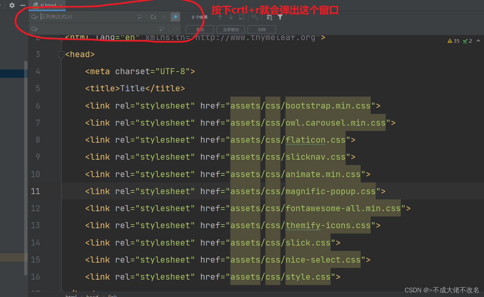
Task: Select all occurrences icon
Action: tap(255, 17)
